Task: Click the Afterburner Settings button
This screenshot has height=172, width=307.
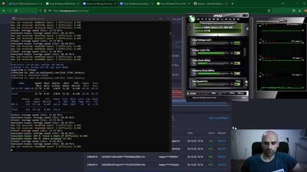Action: tap(241, 94)
